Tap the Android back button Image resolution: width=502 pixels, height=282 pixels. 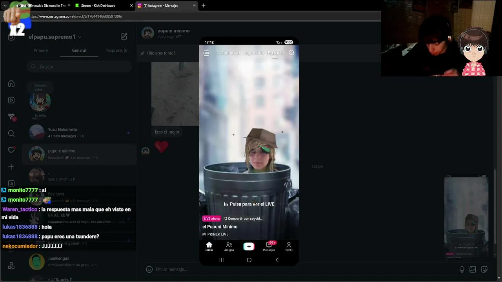coord(277,260)
